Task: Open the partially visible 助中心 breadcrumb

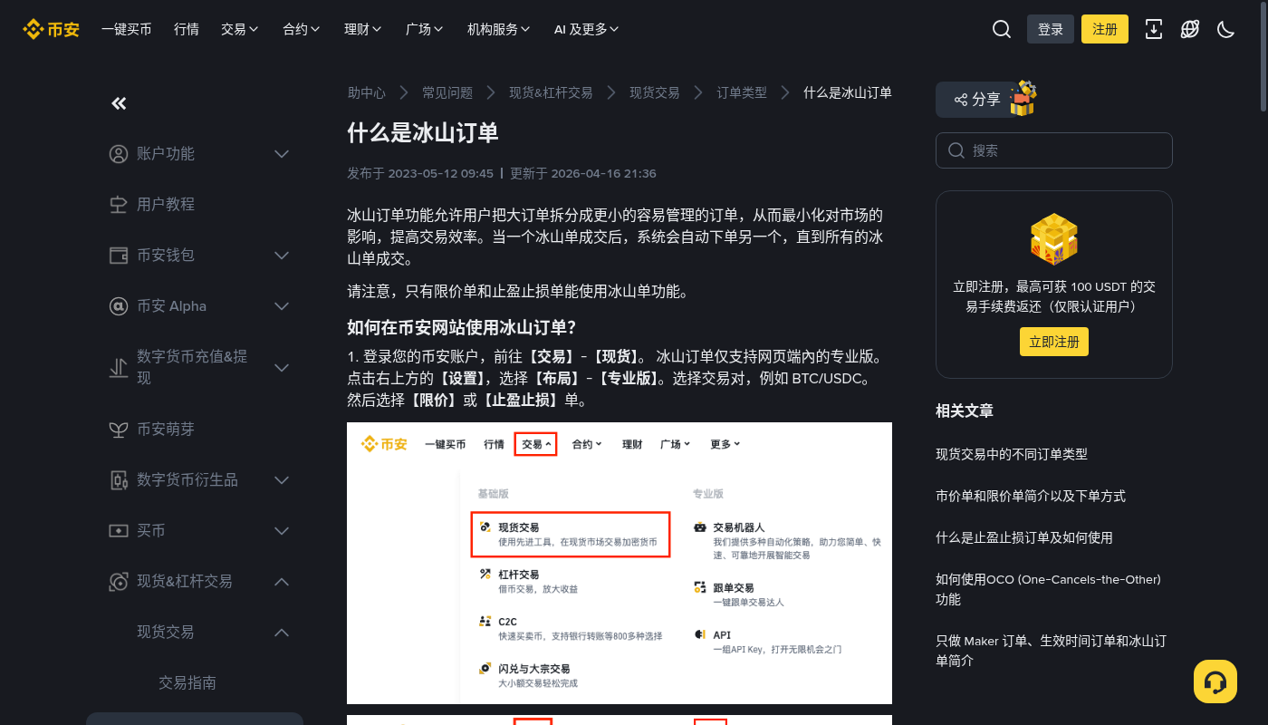Action: click(x=367, y=92)
